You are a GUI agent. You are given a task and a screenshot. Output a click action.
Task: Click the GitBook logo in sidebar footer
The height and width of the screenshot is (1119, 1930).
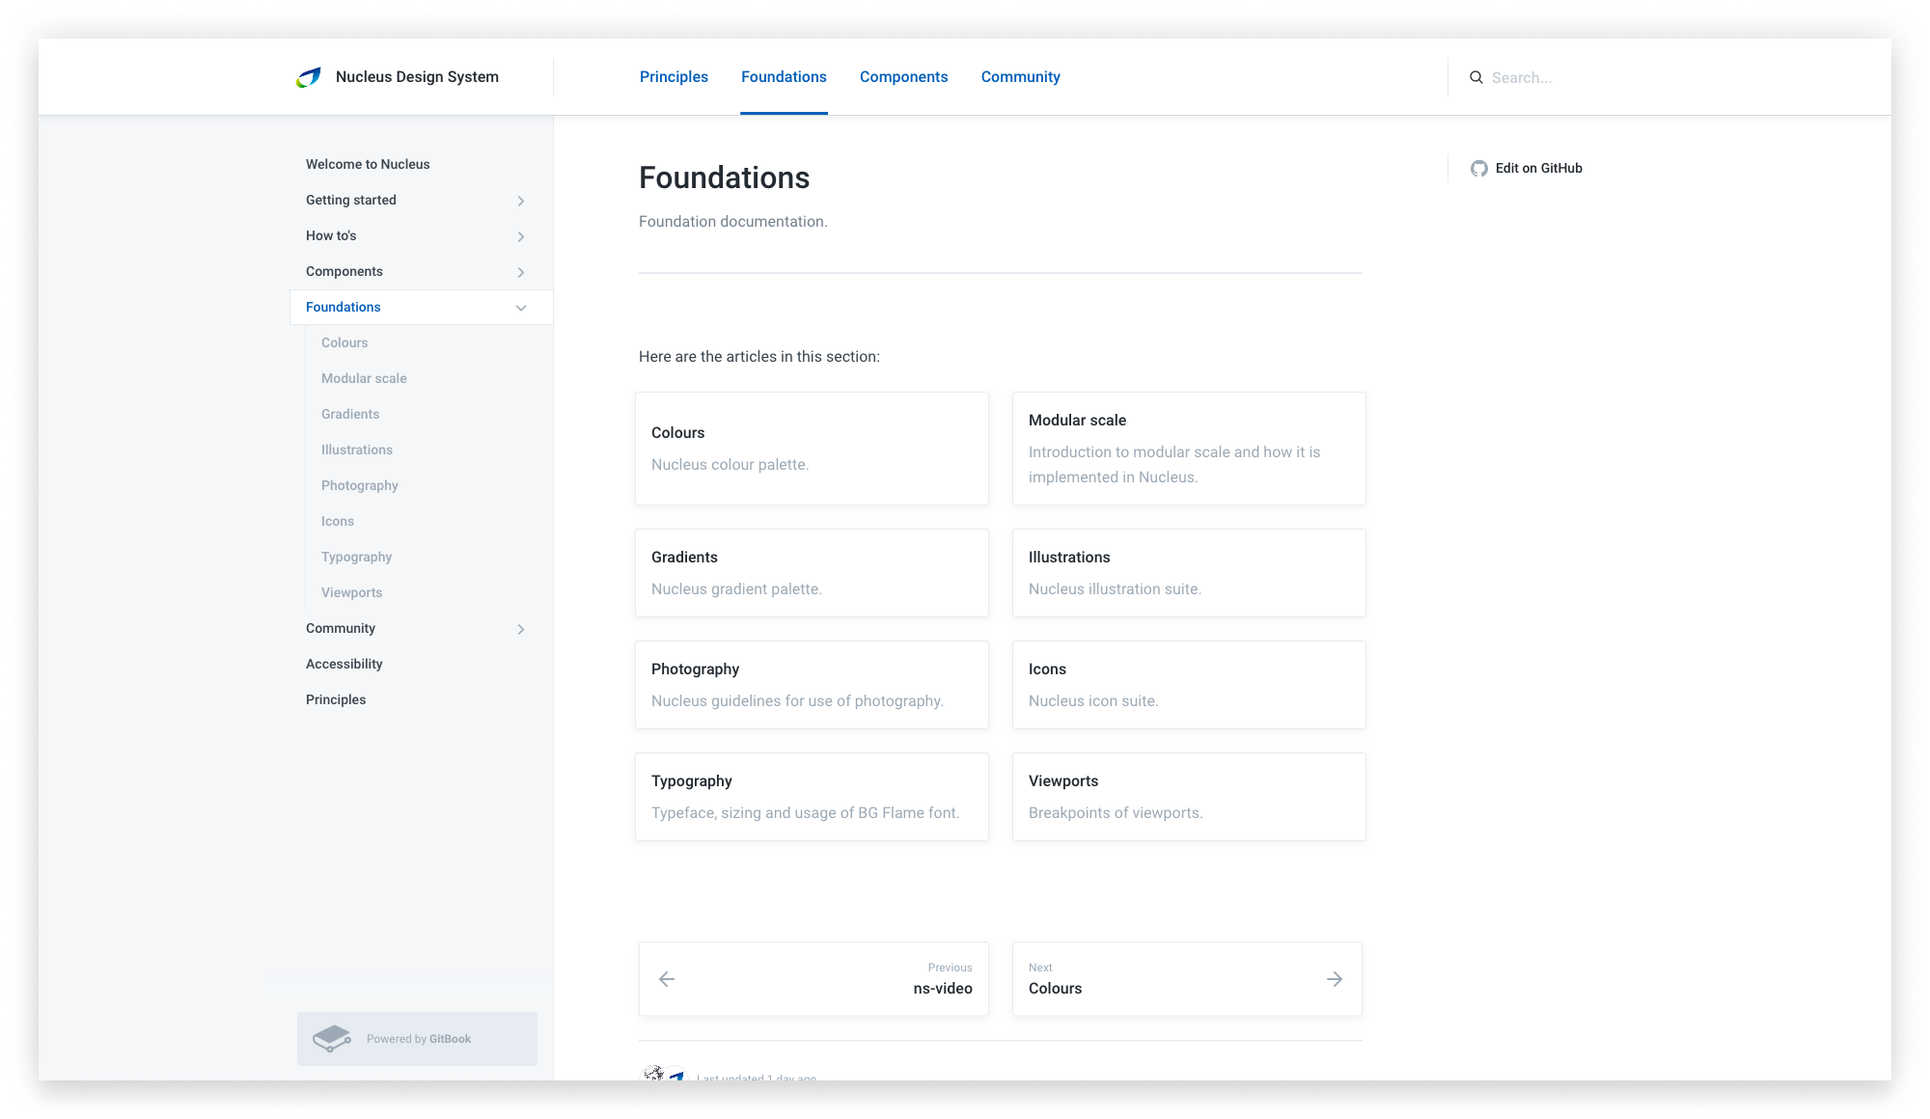332,1039
